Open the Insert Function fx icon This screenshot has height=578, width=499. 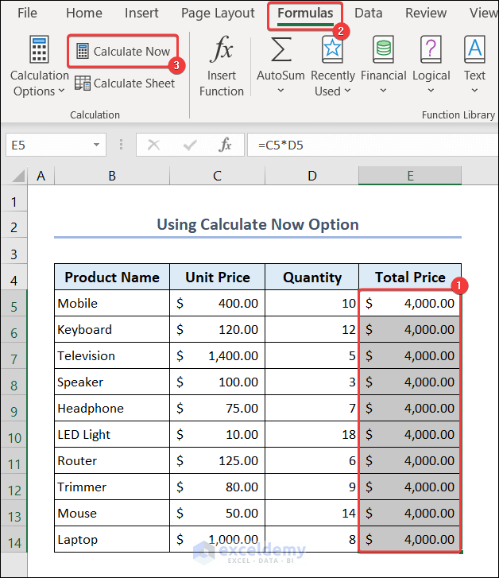pos(222,52)
